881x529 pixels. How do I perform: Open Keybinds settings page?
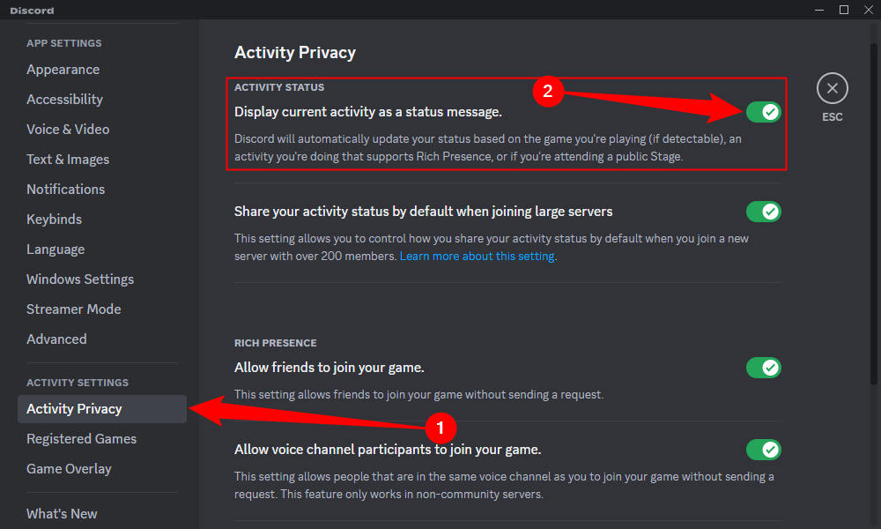54,220
